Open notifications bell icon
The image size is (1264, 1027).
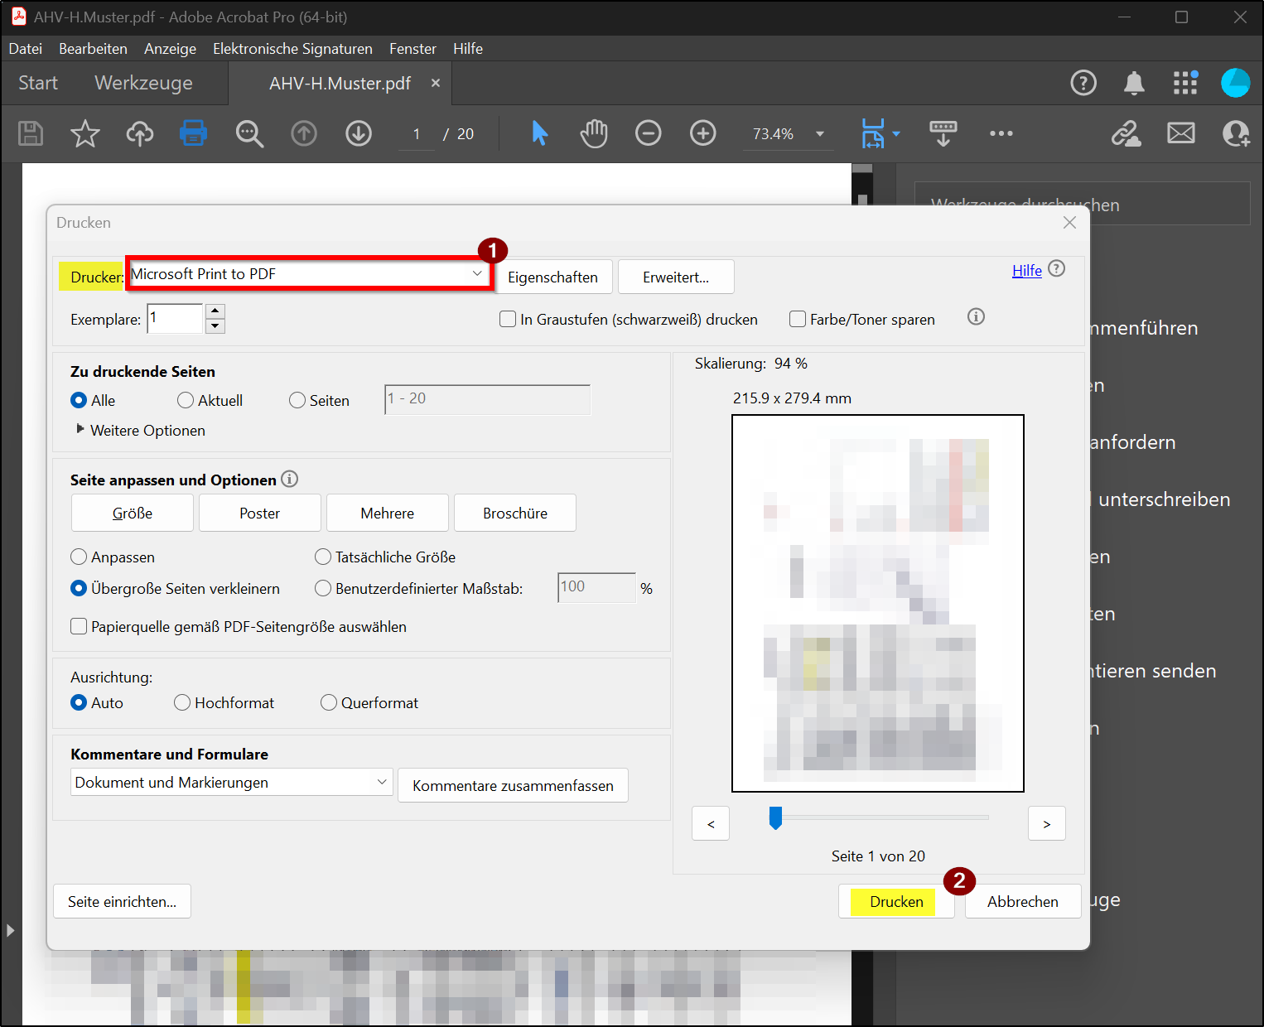tap(1133, 83)
